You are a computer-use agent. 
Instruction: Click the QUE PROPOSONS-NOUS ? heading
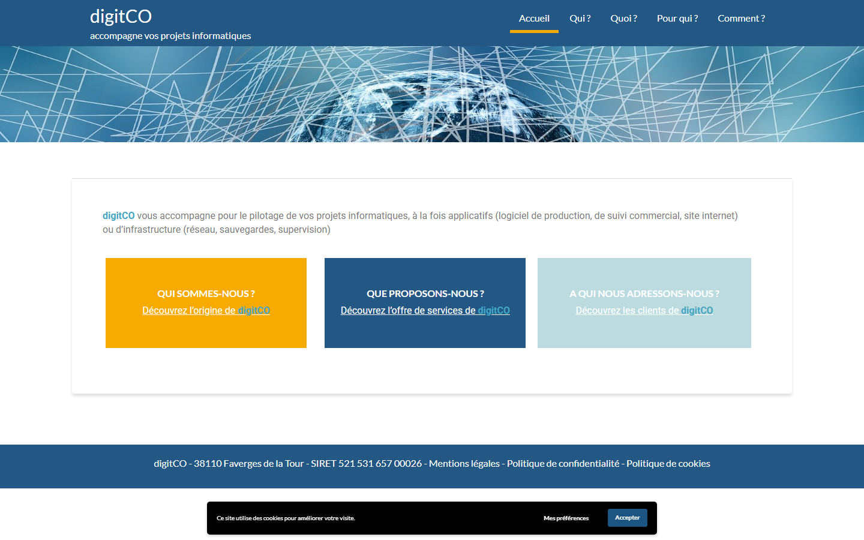coord(425,293)
